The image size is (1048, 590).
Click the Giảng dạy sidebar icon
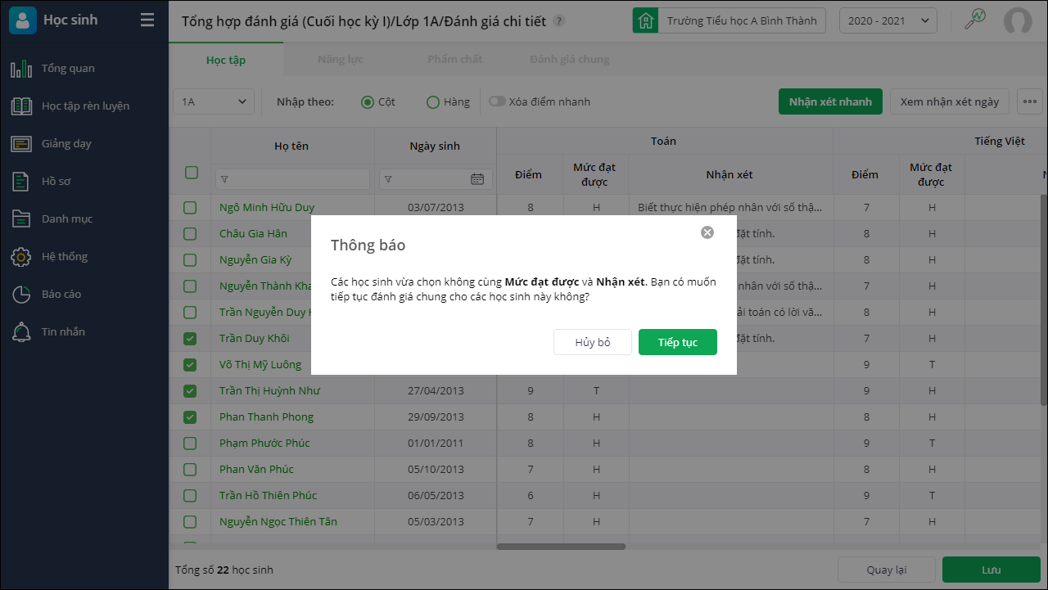click(x=21, y=144)
